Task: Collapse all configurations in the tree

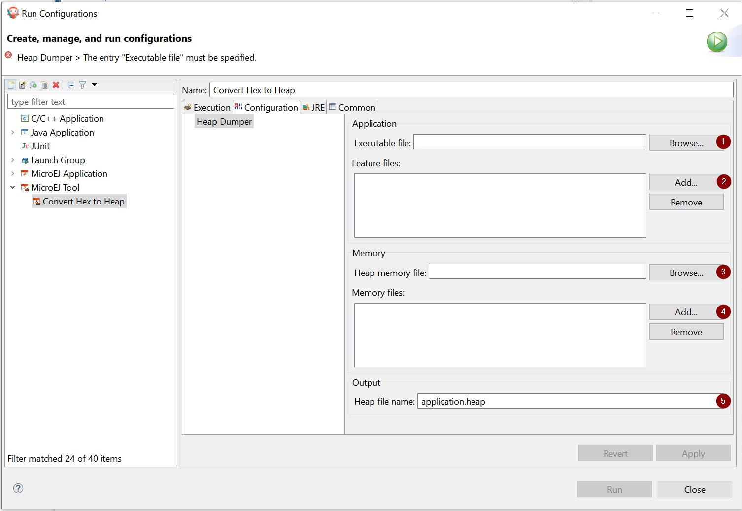Action: coord(71,85)
